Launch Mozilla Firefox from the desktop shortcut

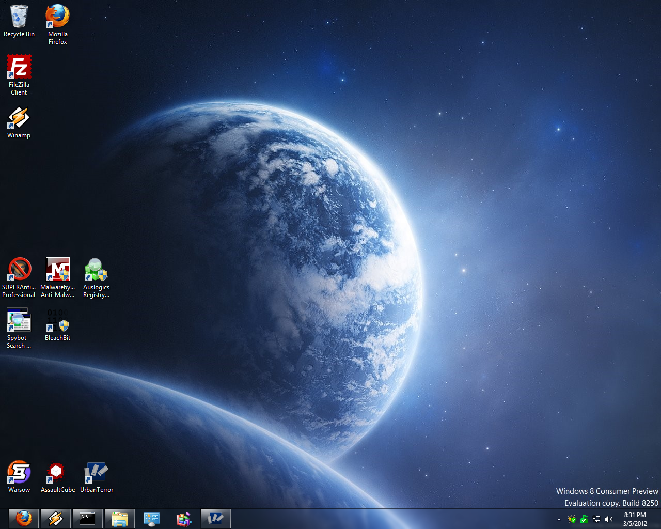click(x=57, y=18)
